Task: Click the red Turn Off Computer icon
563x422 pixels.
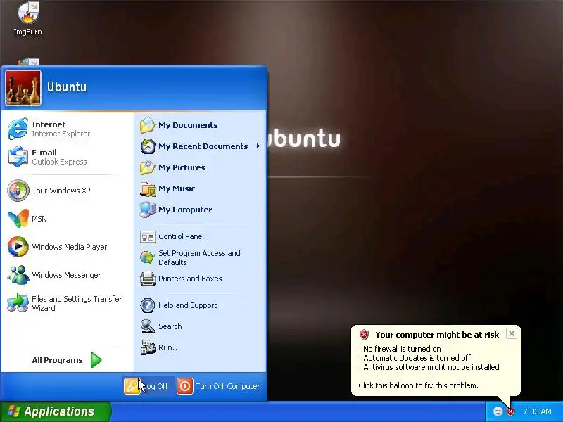Action: coord(185,386)
